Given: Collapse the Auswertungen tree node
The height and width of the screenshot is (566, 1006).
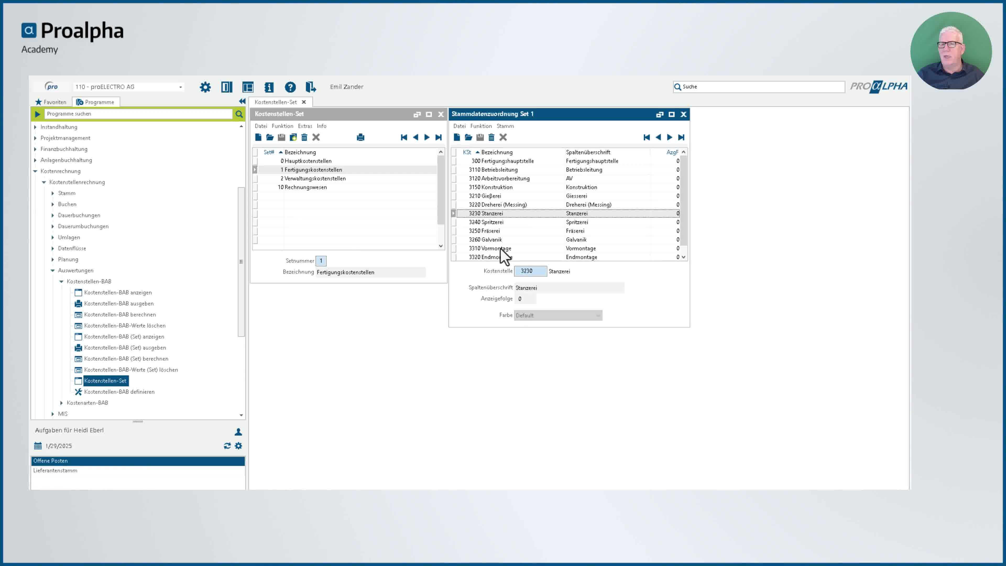Looking at the screenshot, I should pos(53,270).
